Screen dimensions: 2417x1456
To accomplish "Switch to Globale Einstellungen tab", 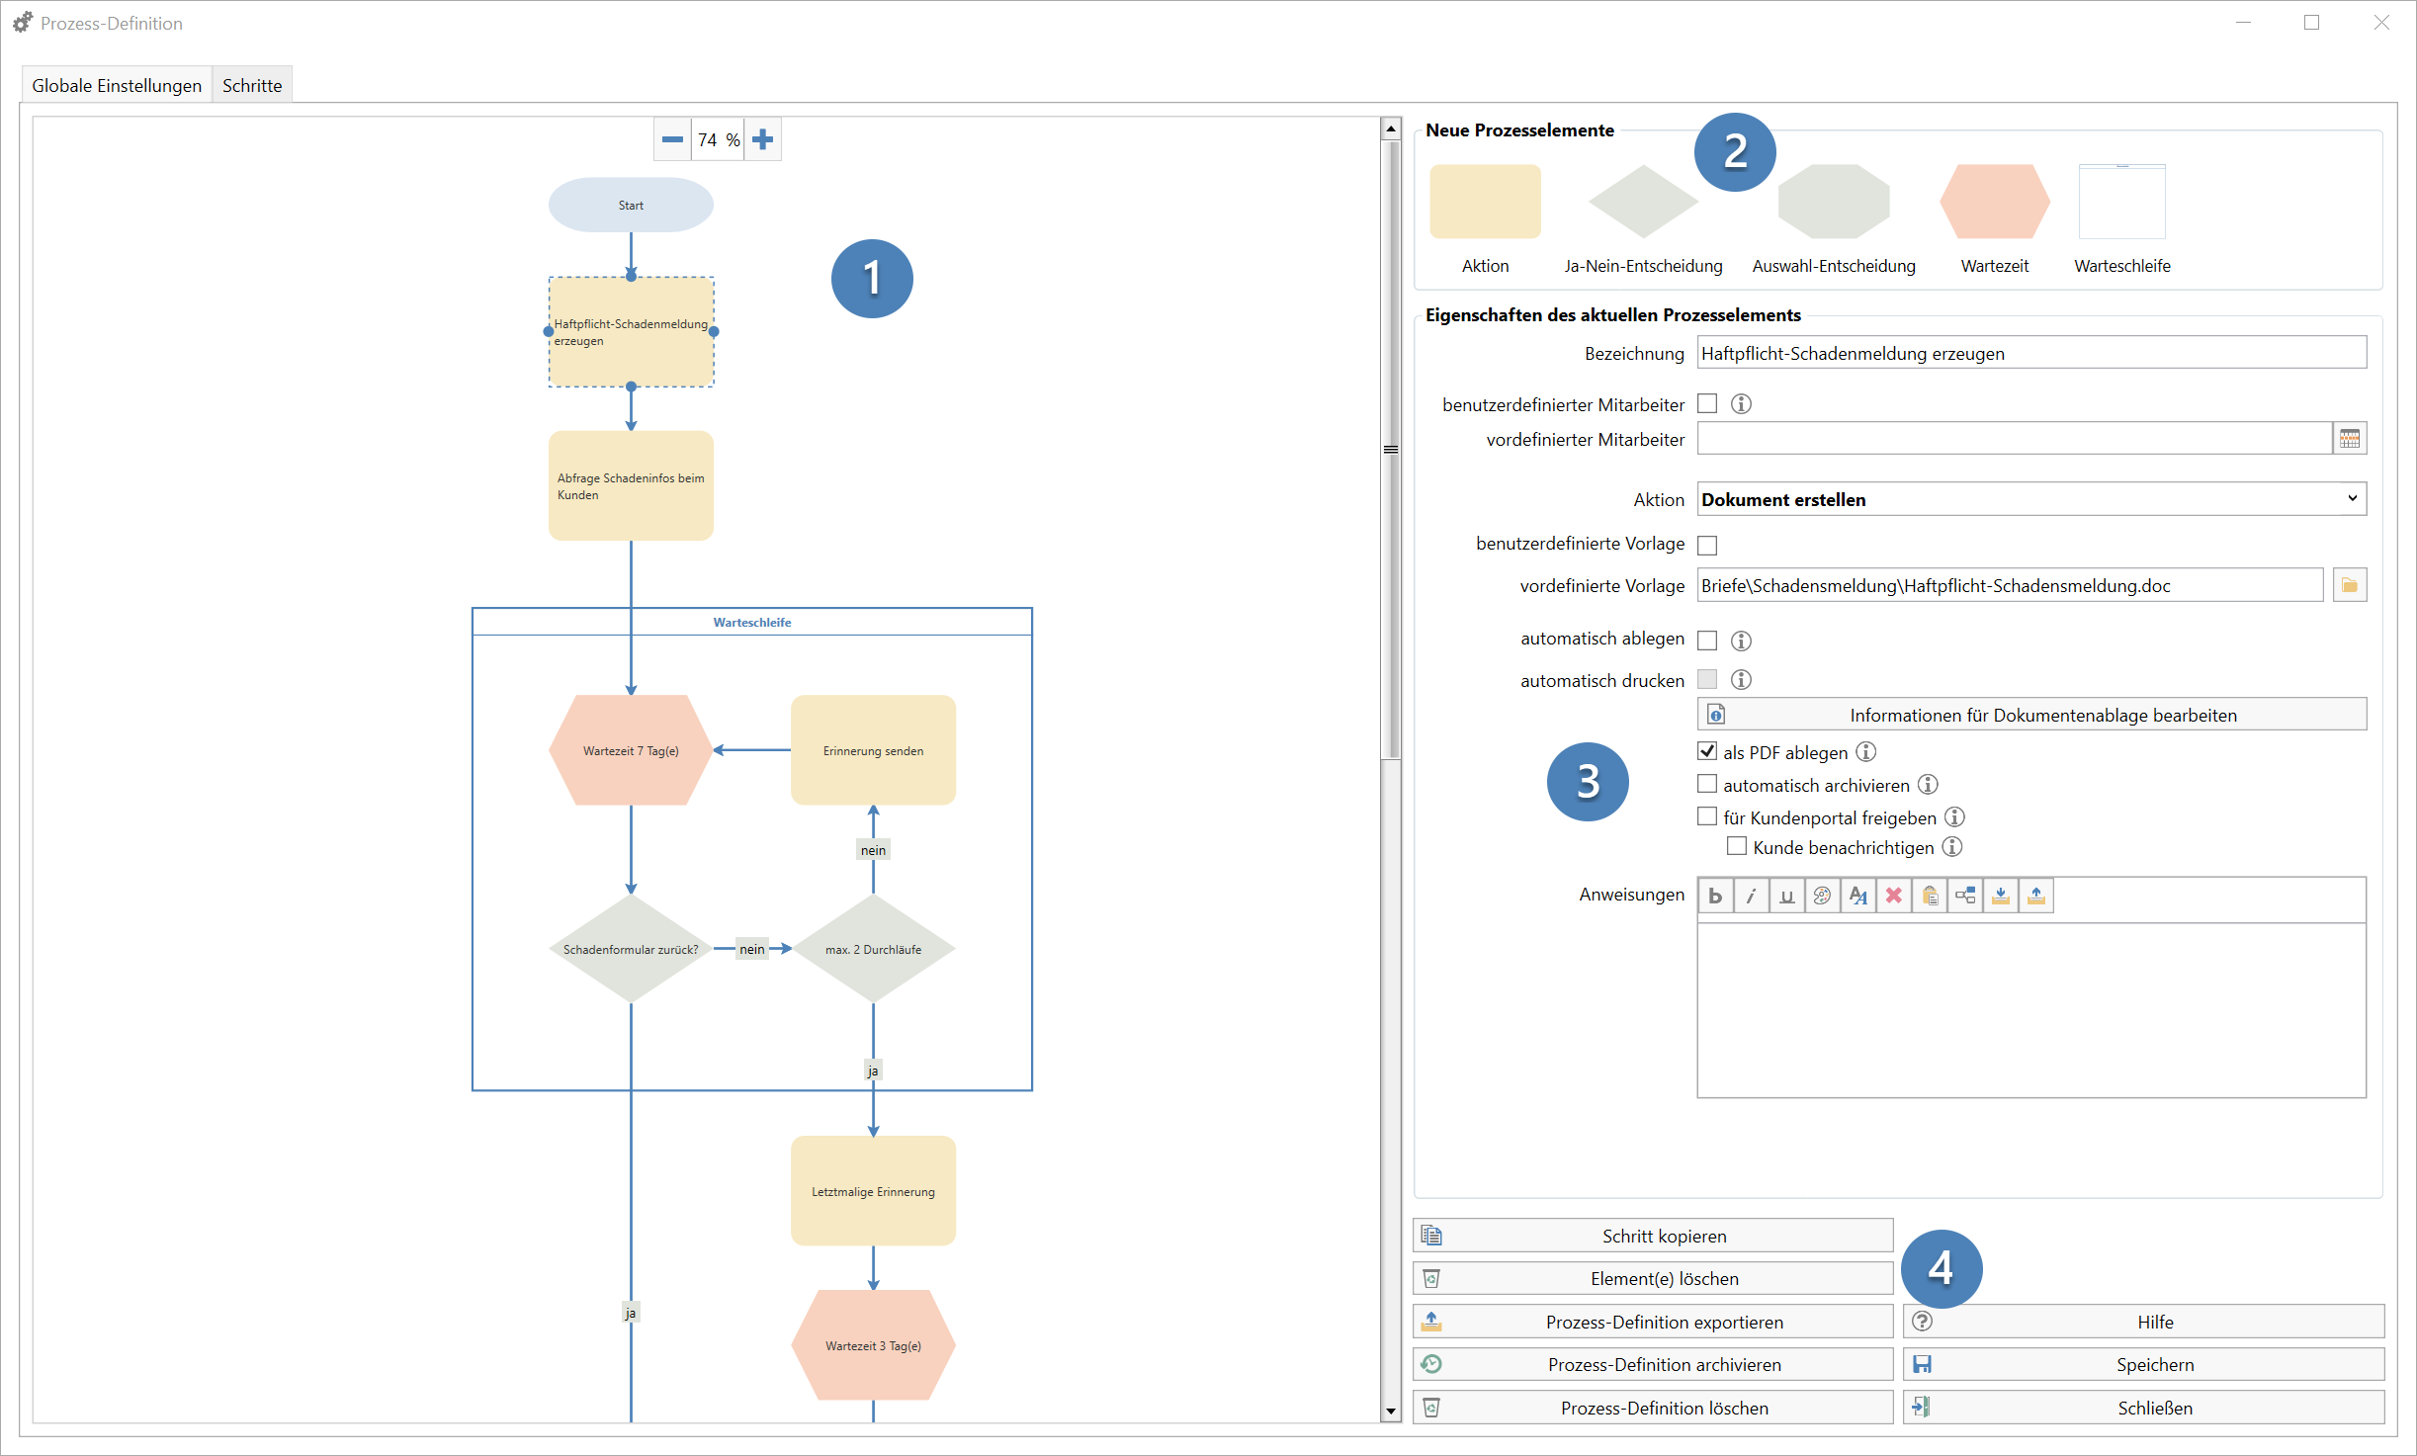I will click(117, 85).
